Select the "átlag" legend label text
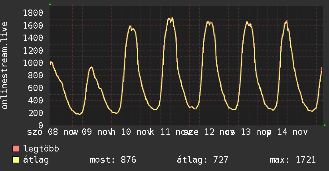Viewport: 329px width, 171px height. pyautogui.click(x=36, y=160)
